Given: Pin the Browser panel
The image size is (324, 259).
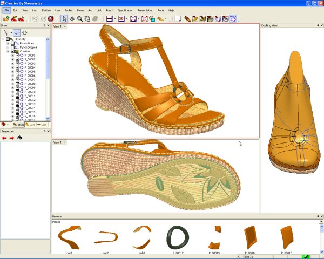Looking at the screenshot, I should point(318,216).
